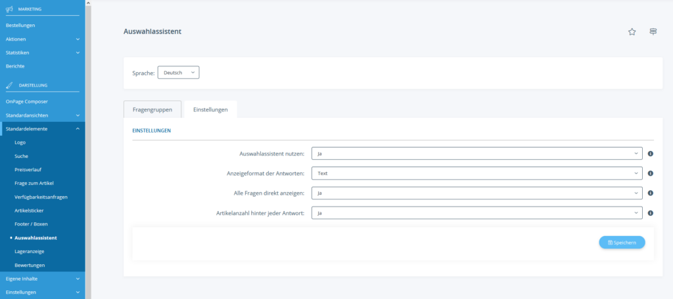The image size is (673, 299).
Task: Open Artikelanzahl hinter jeder Antwort dropdown
Action: (476, 213)
